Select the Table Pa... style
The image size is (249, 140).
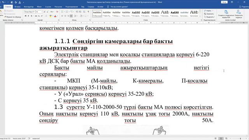107,14
